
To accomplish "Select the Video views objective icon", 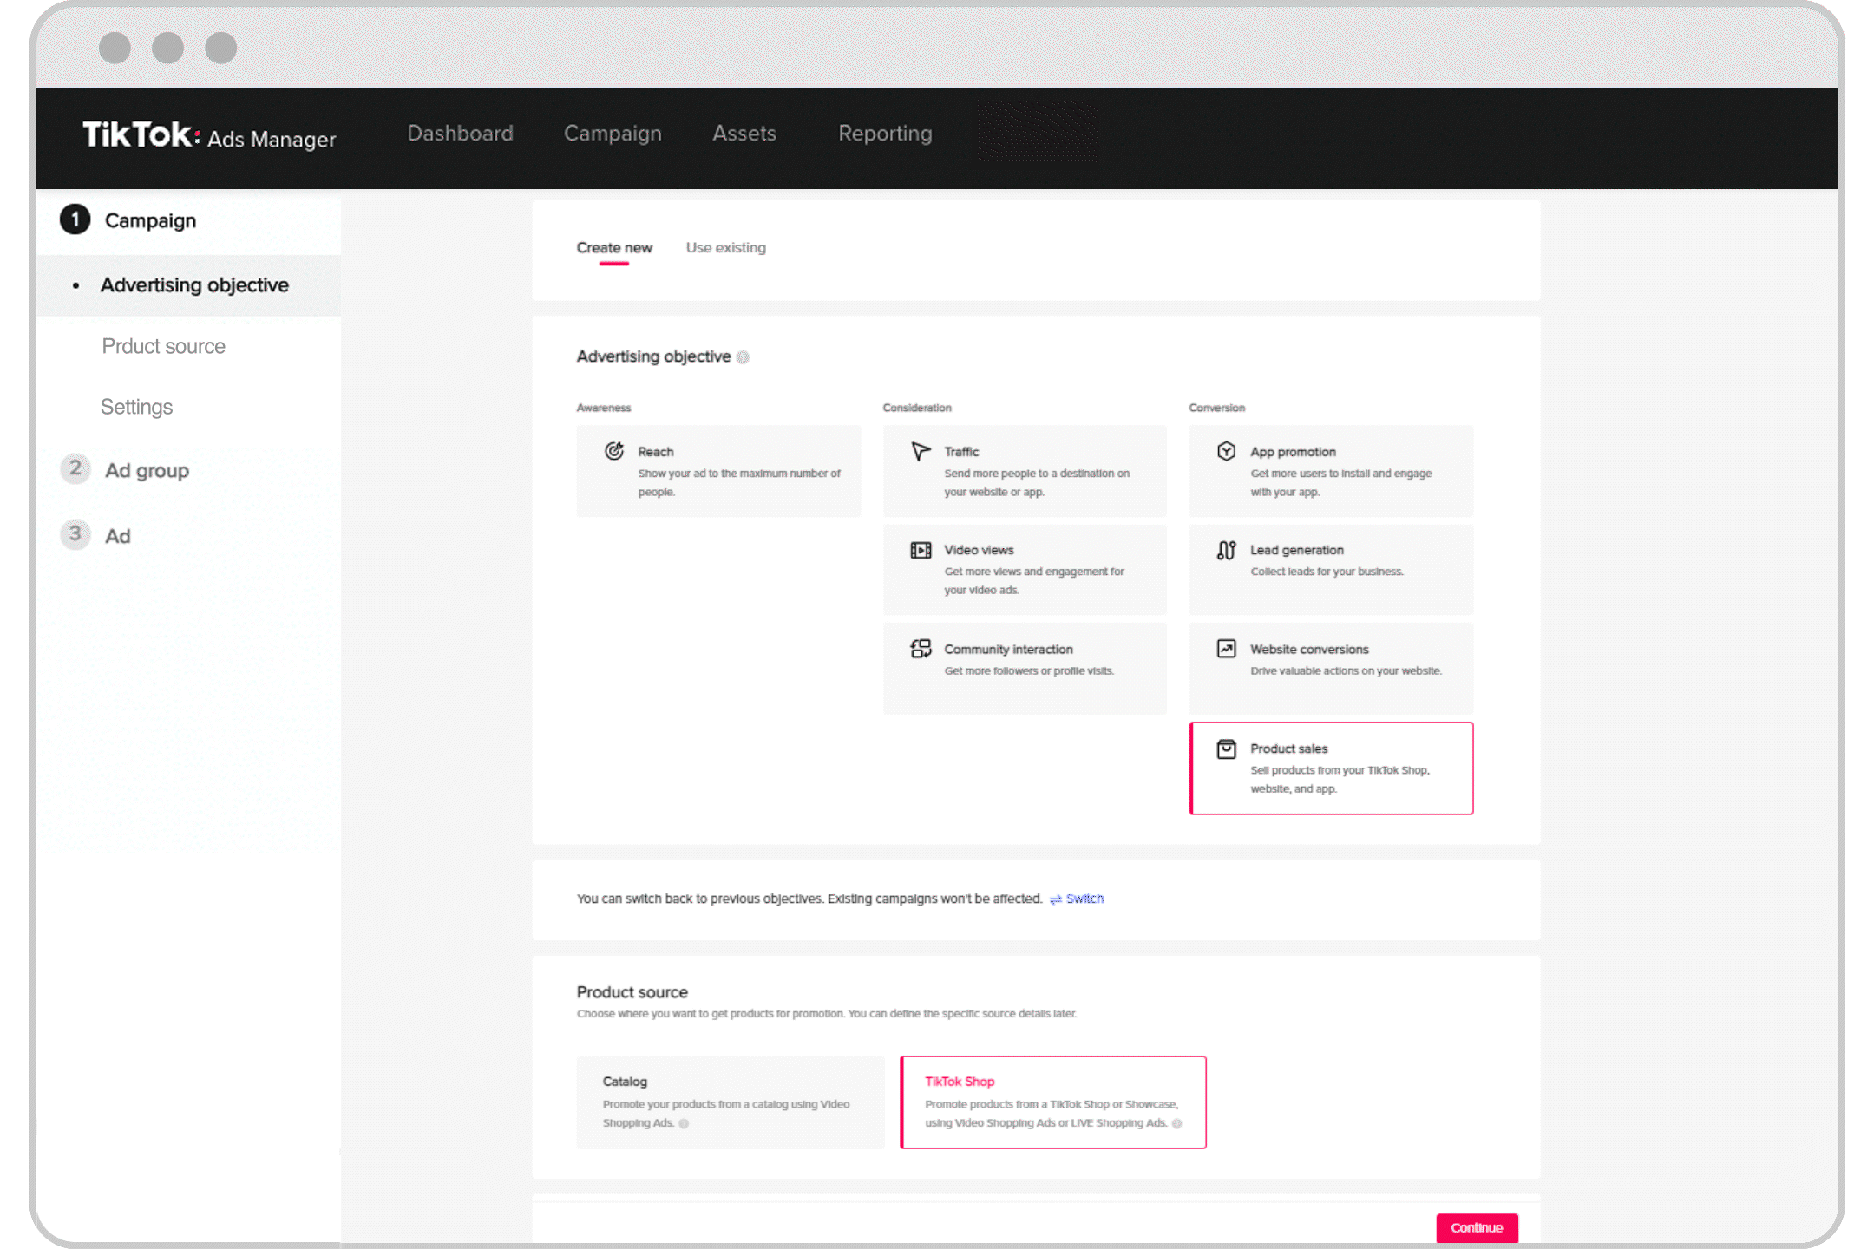I will pos(921,549).
